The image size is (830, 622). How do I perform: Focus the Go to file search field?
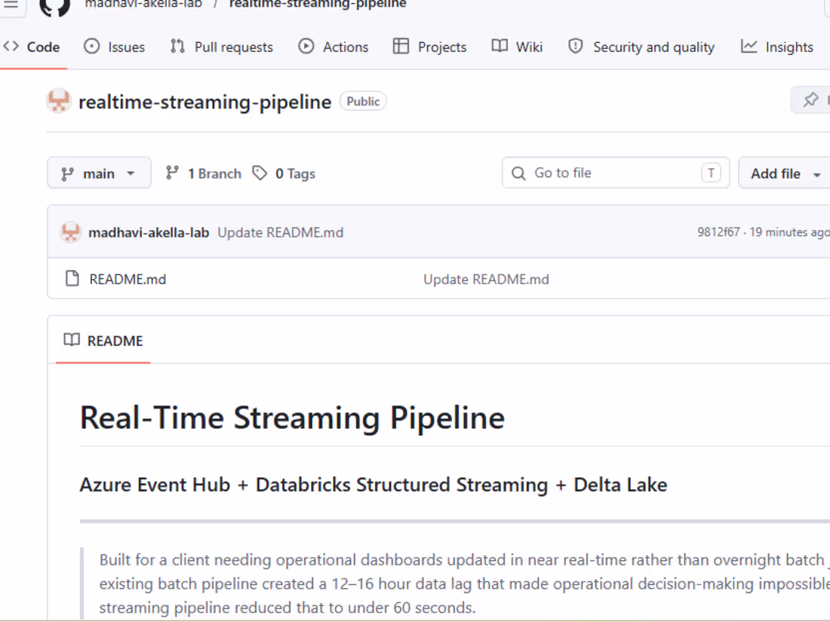pyautogui.click(x=616, y=173)
